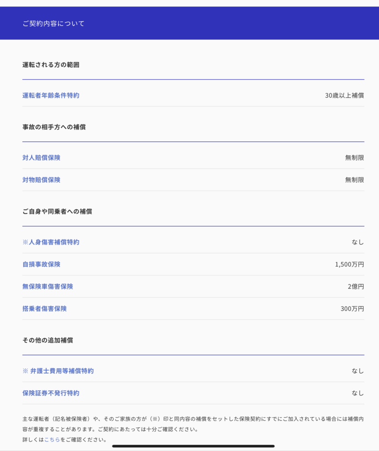Image resolution: width=379 pixels, height=451 pixels.
Task: Open 対物賠償保険 details link
Action: (41, 180)
